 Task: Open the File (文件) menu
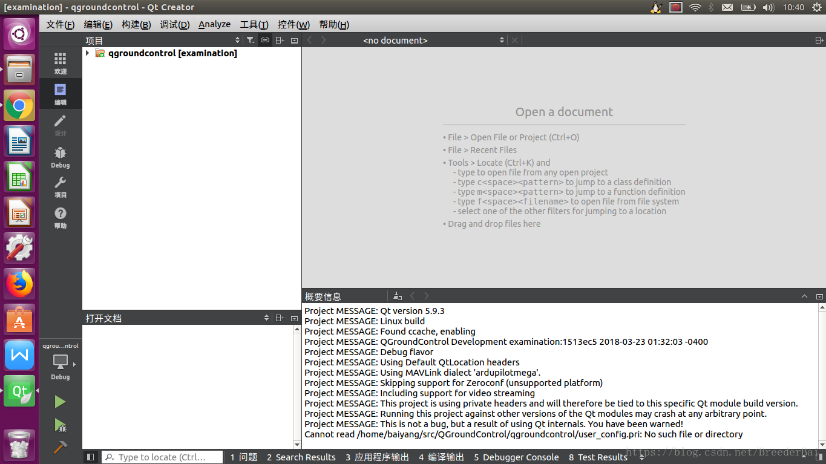click(60, 24)
